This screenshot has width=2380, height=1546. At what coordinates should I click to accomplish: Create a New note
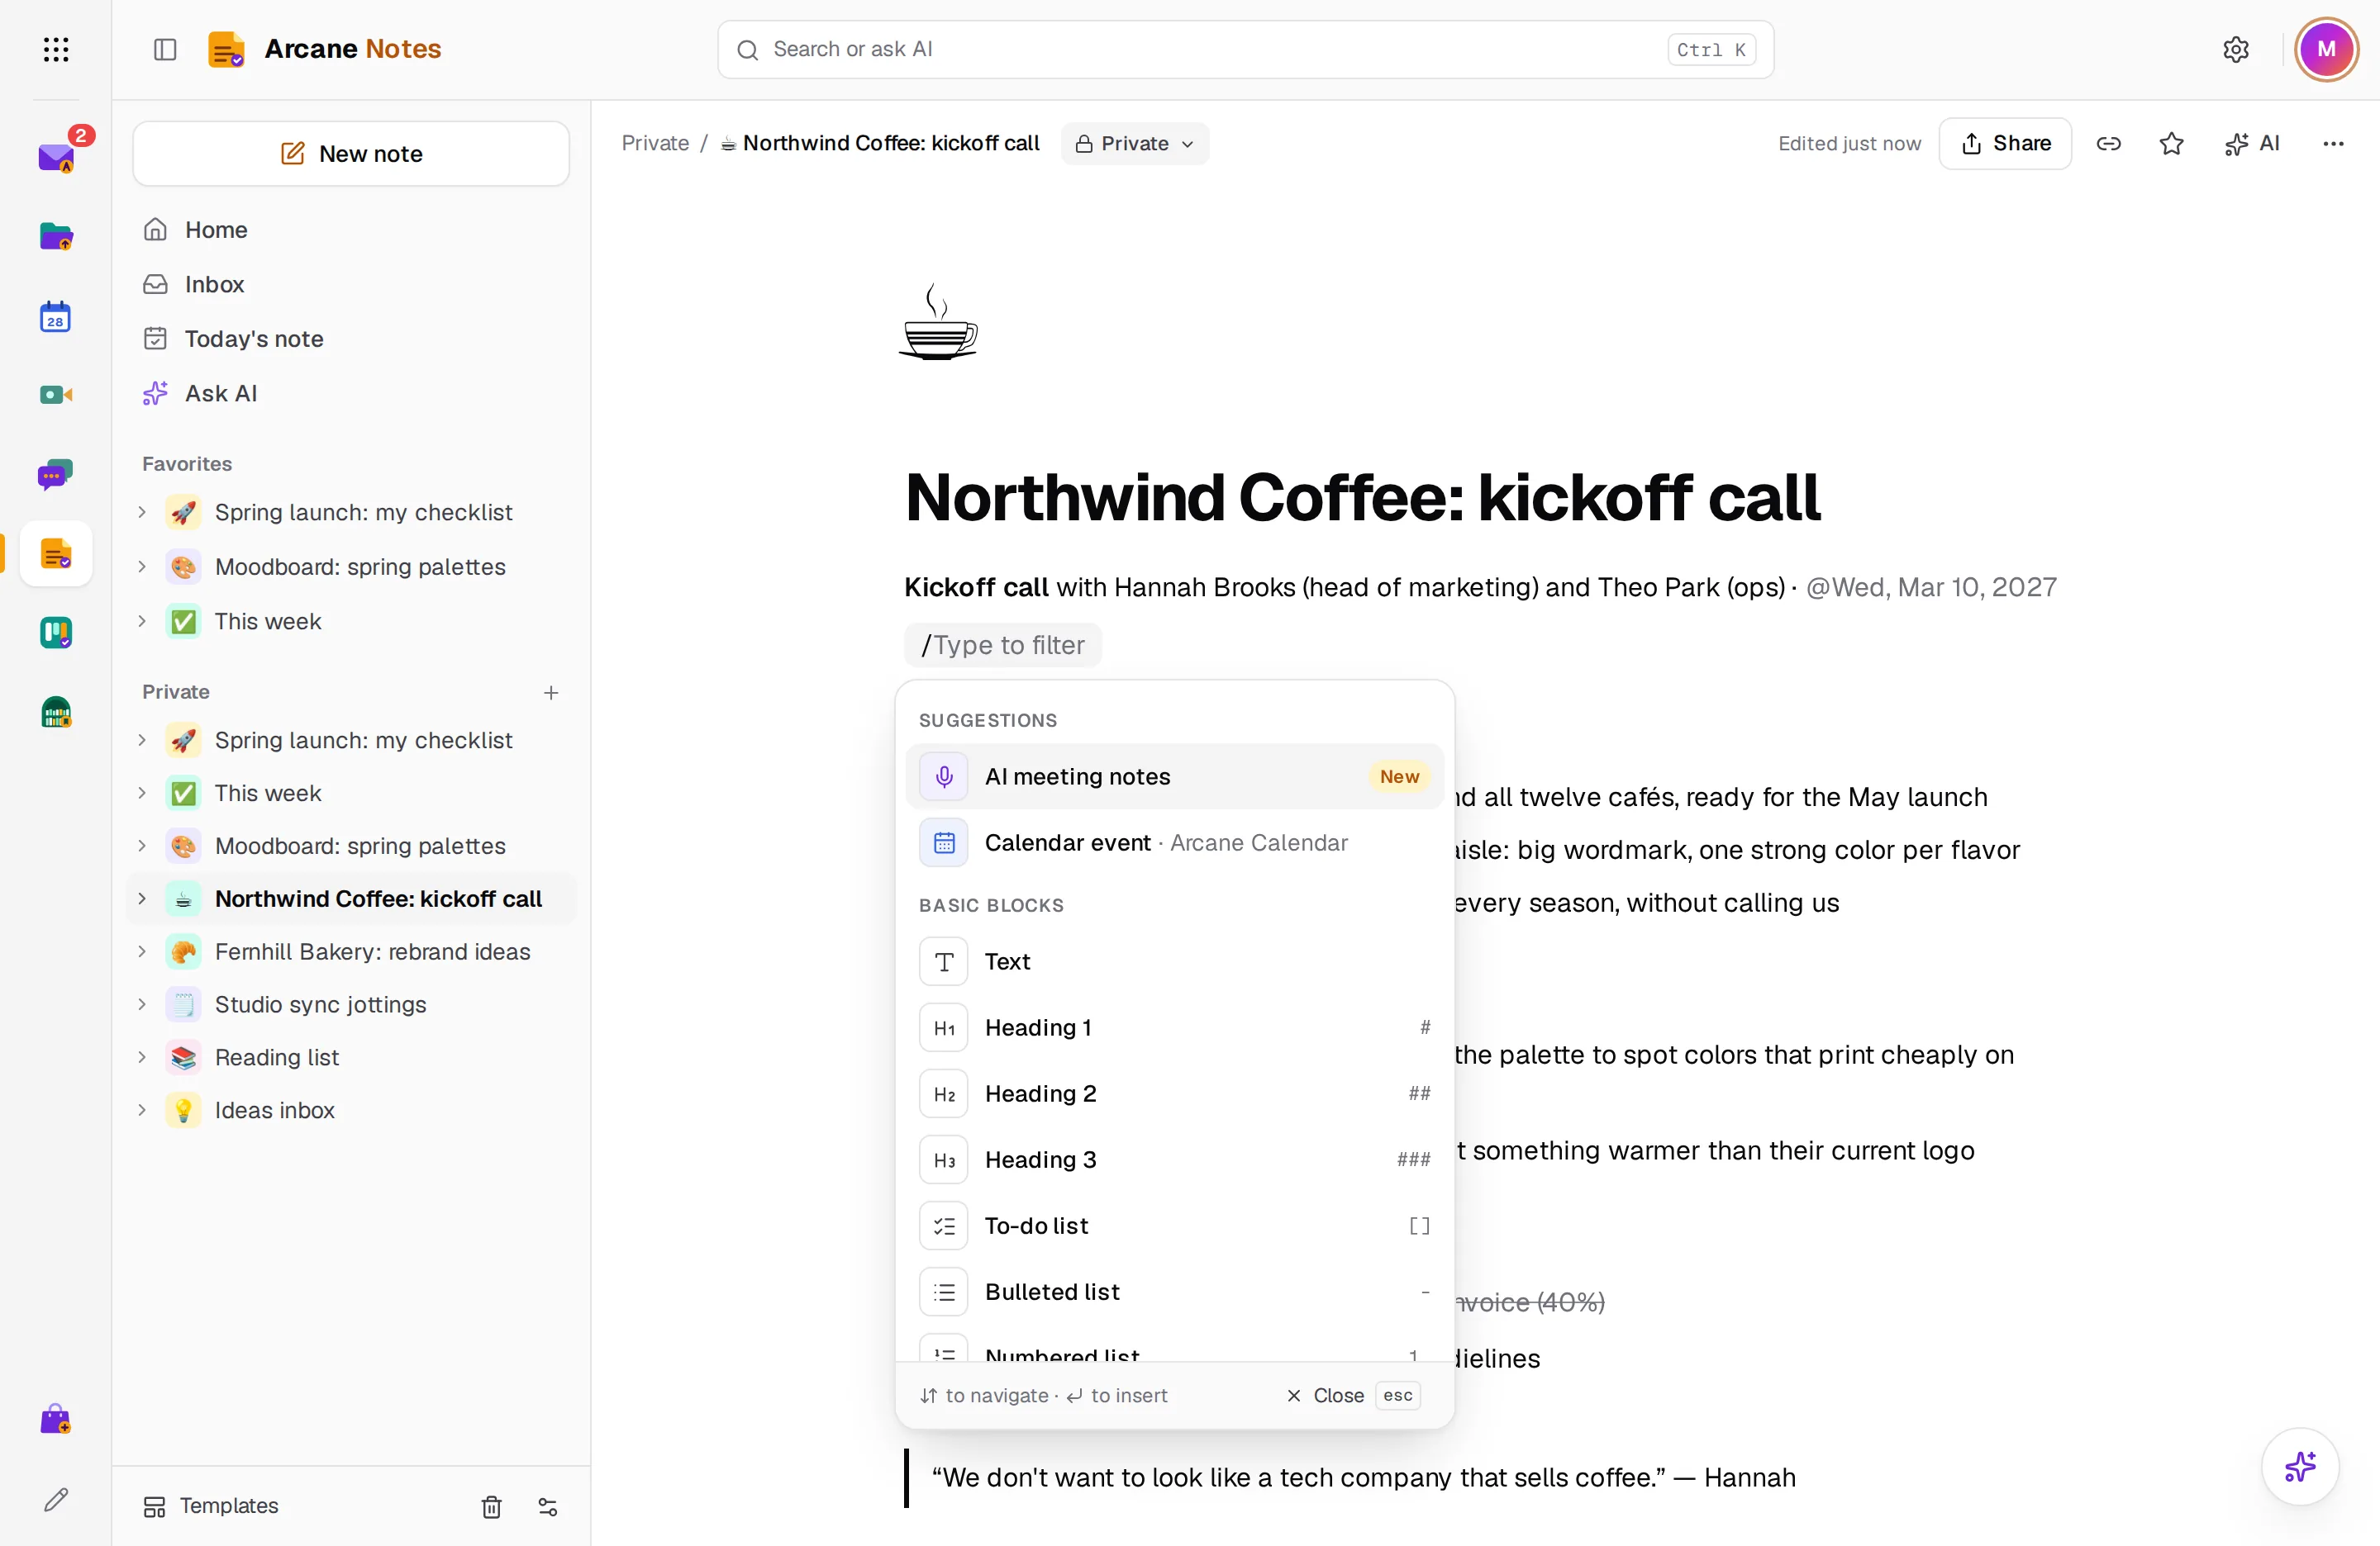point(351,154)
